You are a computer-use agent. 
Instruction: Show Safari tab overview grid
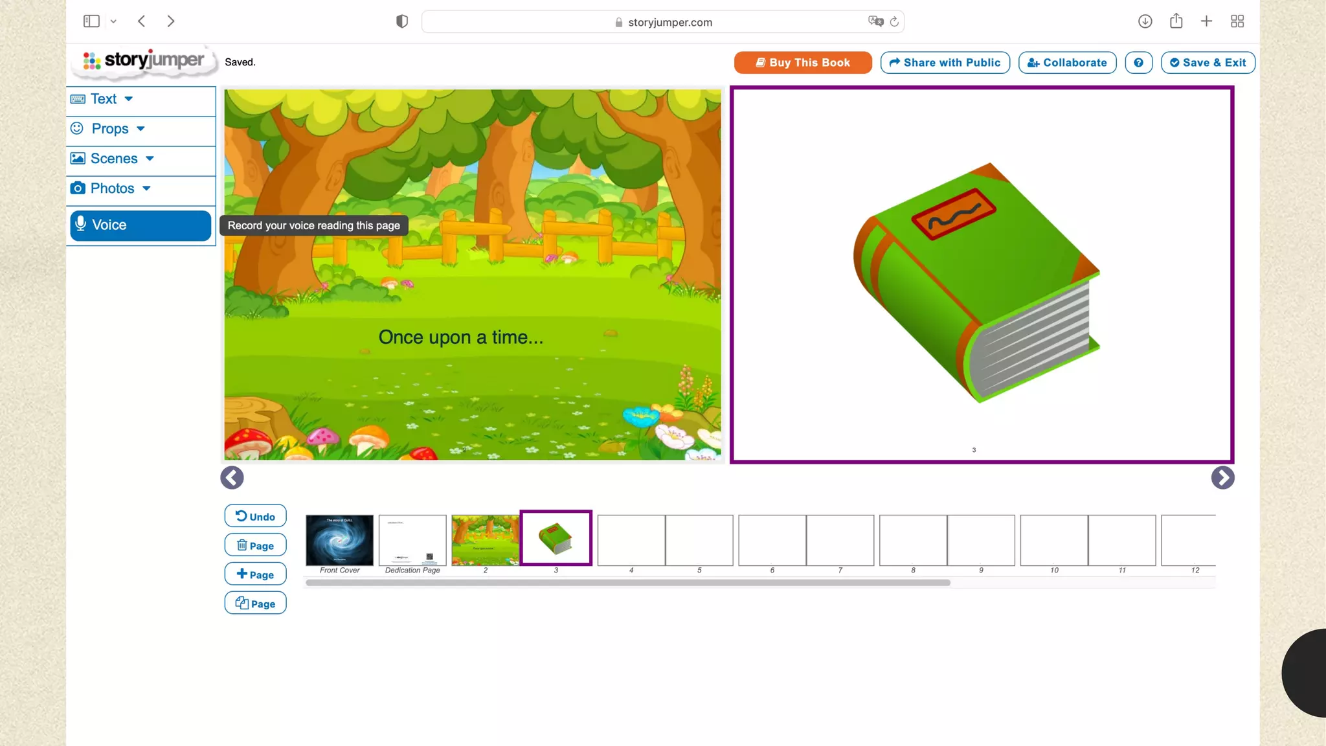[x=1237, y=21]
